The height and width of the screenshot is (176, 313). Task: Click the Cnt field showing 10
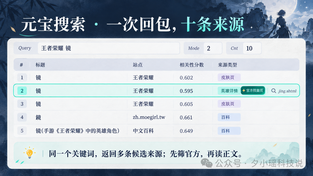[x=252, y=48]
